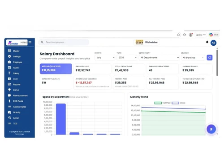Toggle the Gross legend swatch

point(175,103)
